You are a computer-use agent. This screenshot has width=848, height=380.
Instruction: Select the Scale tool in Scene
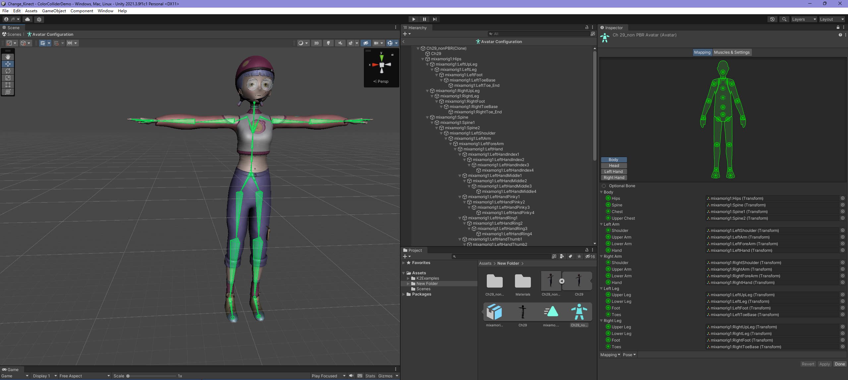[8, 78]
